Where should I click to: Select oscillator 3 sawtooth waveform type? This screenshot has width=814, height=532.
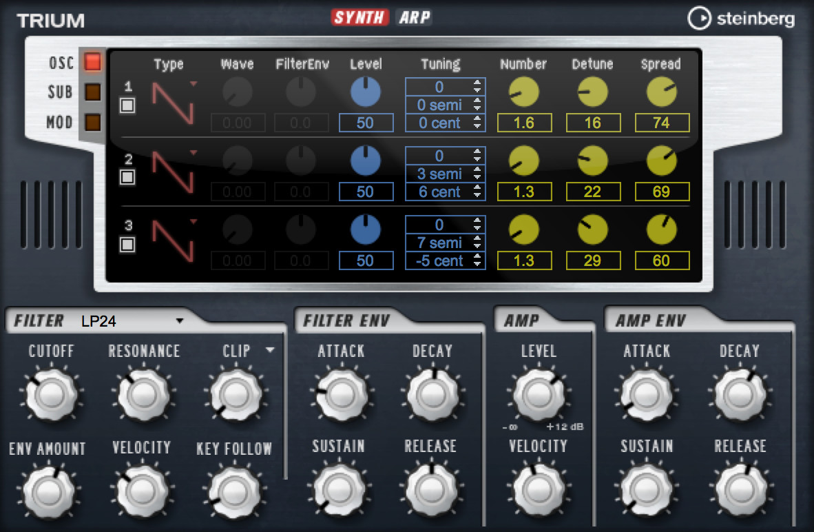coord(173,241)
